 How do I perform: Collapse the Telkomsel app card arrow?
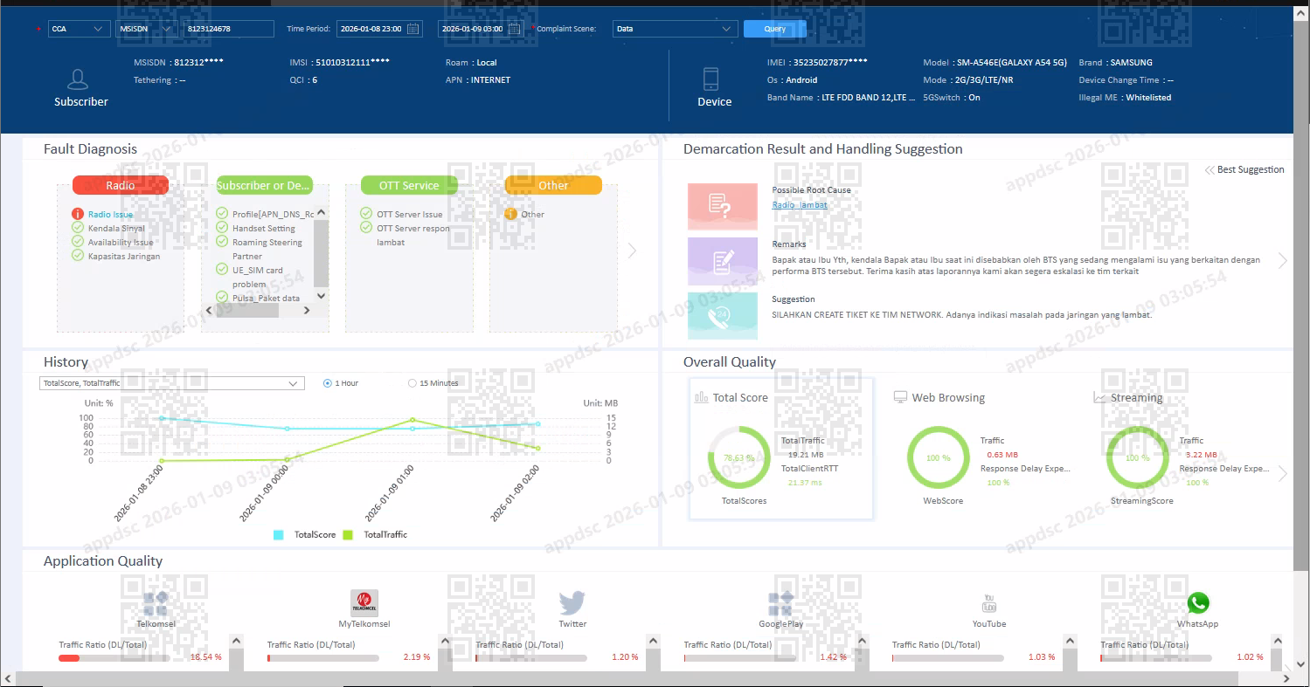tap(236, 642)
